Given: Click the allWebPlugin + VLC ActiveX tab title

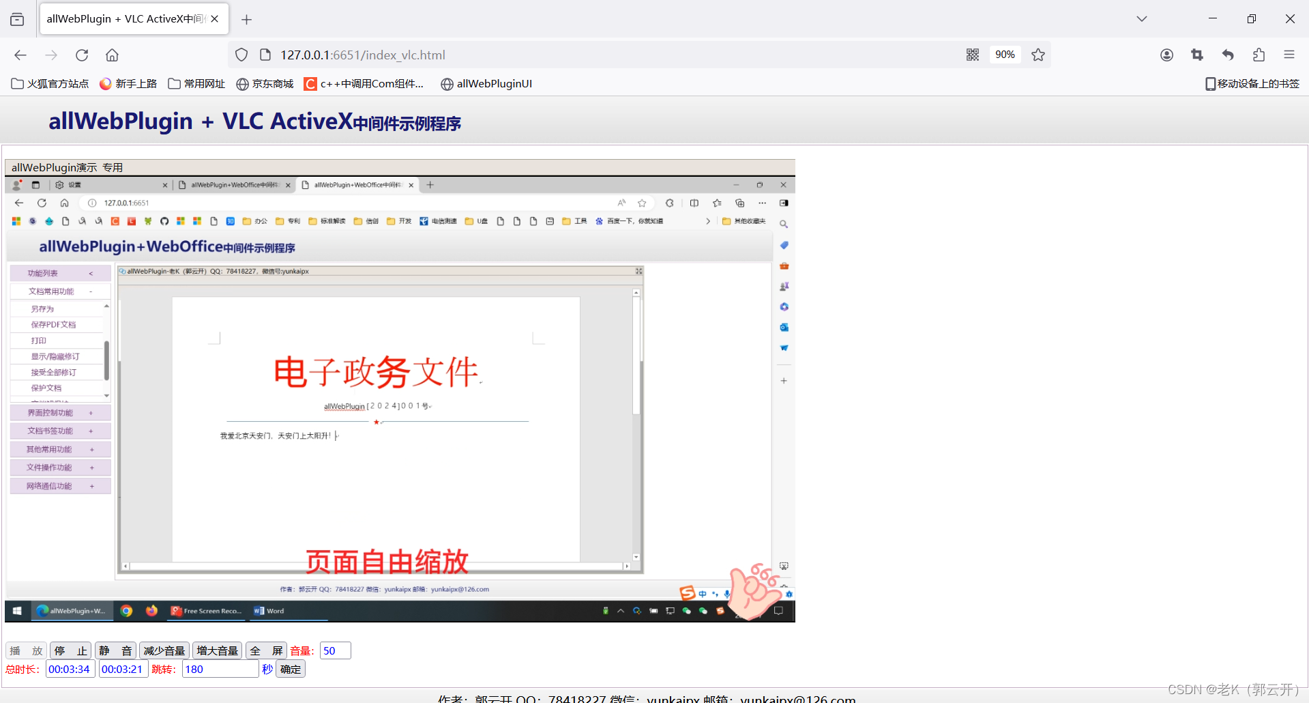Looking at the screenshot, I should [125, 19].
